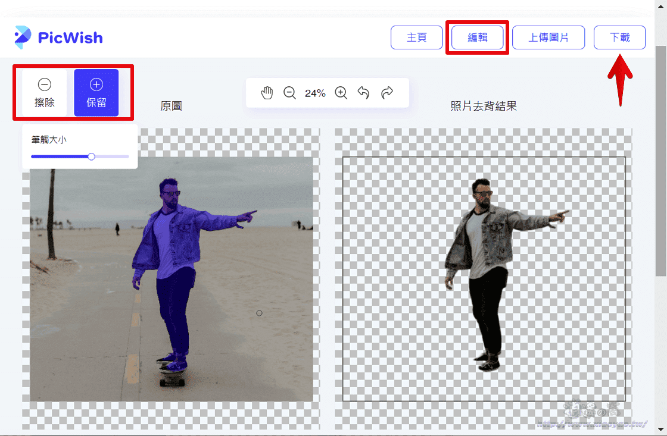This screenshot has height=436, width=667.
Task: Click the undo arrow icon
Action: 364,92
